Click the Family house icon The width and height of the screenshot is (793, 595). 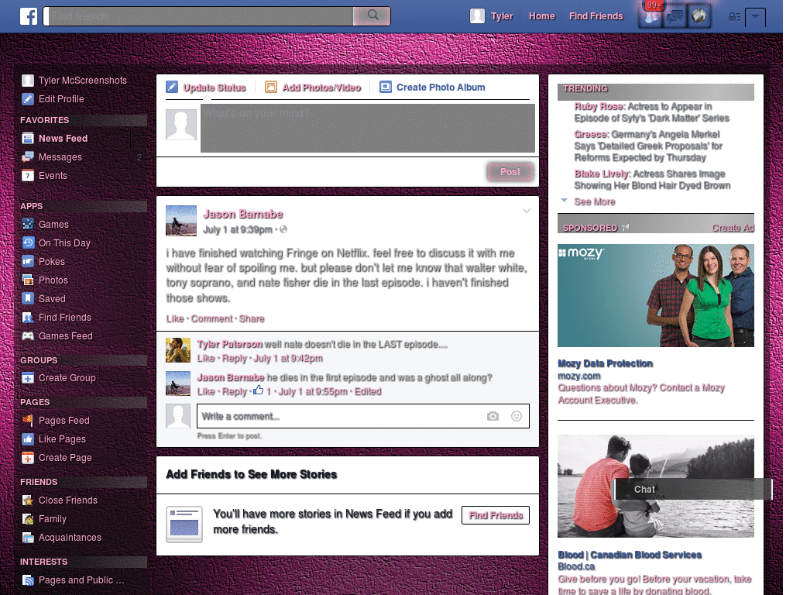click(x=28, y=518)
